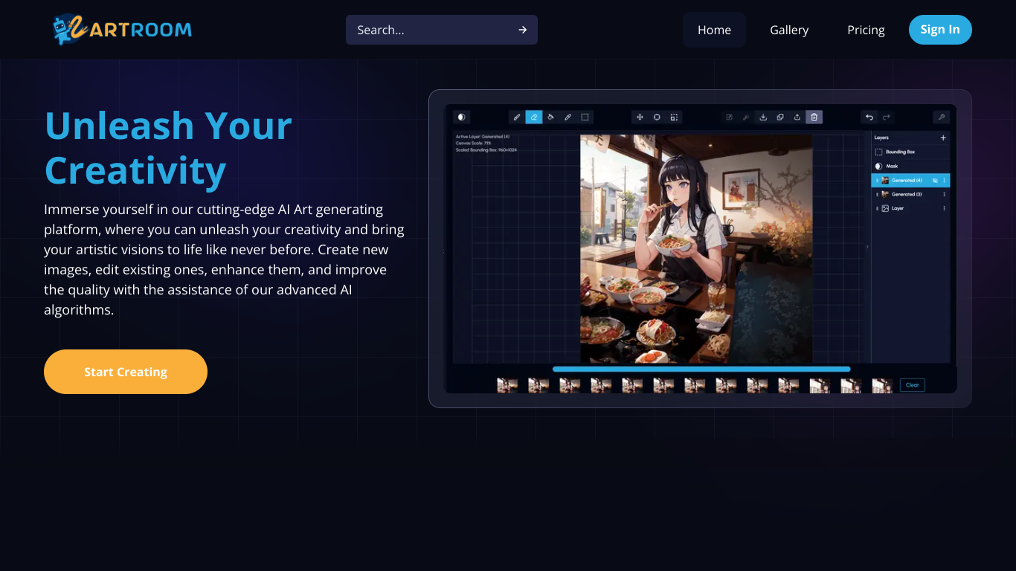Screen dimensions: 1016x571
Task: Activate the move (four-arrow) tool
Action: [640, 117]
